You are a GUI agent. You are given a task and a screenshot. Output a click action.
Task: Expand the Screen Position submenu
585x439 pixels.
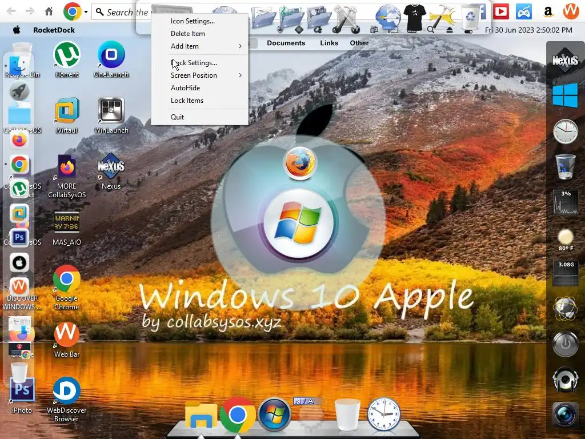point(199,75)
